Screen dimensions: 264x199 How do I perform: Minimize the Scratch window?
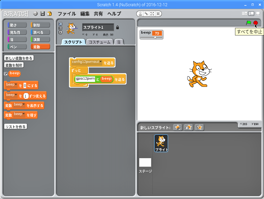[245, 5]
